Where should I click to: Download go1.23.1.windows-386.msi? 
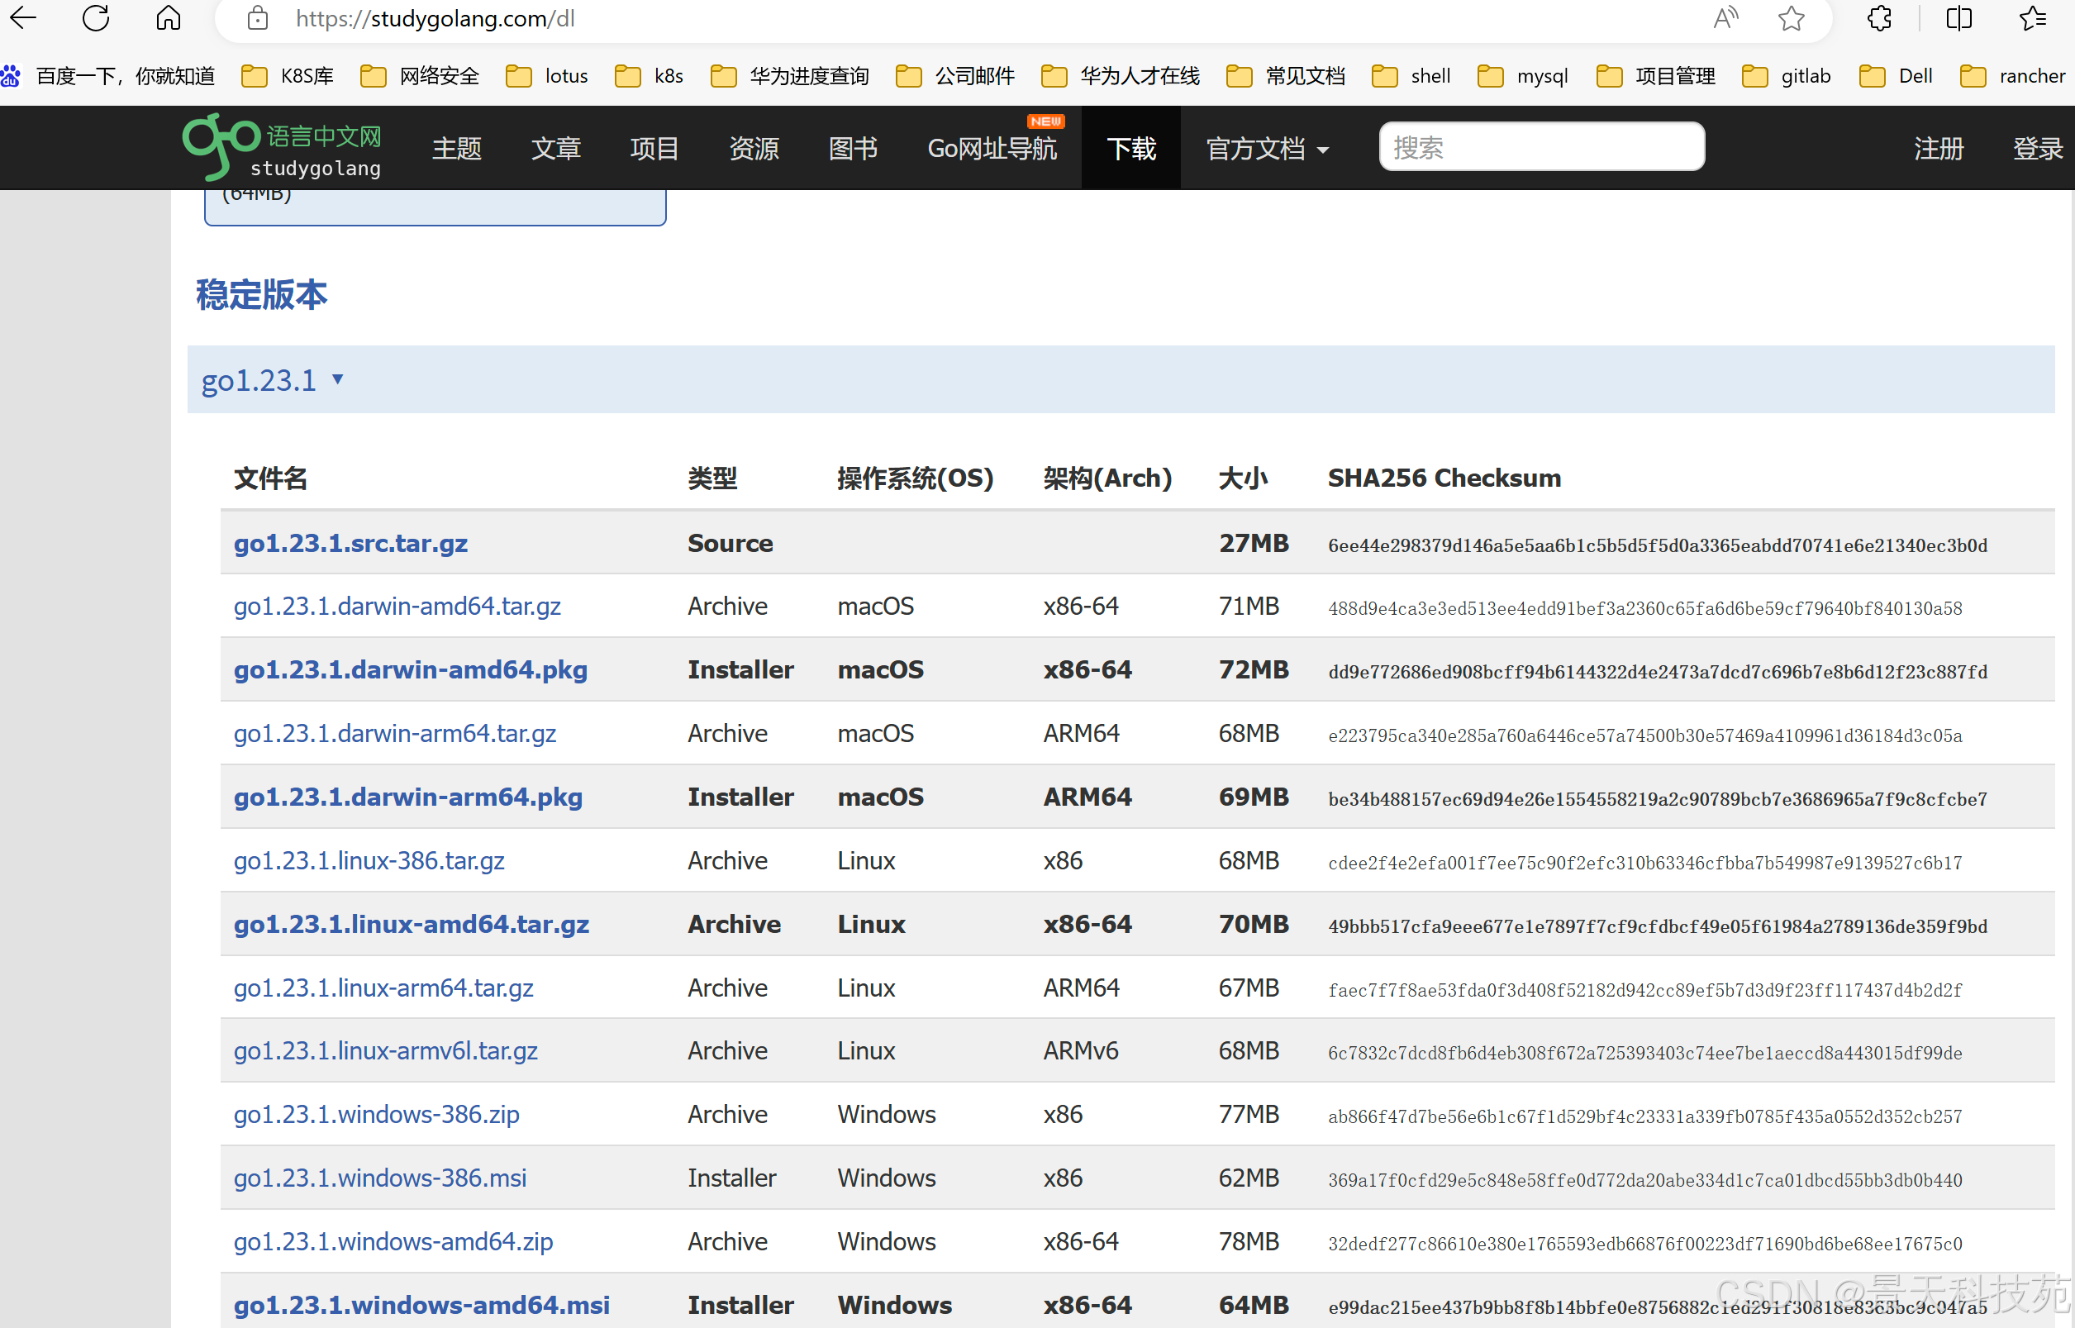380,1178
